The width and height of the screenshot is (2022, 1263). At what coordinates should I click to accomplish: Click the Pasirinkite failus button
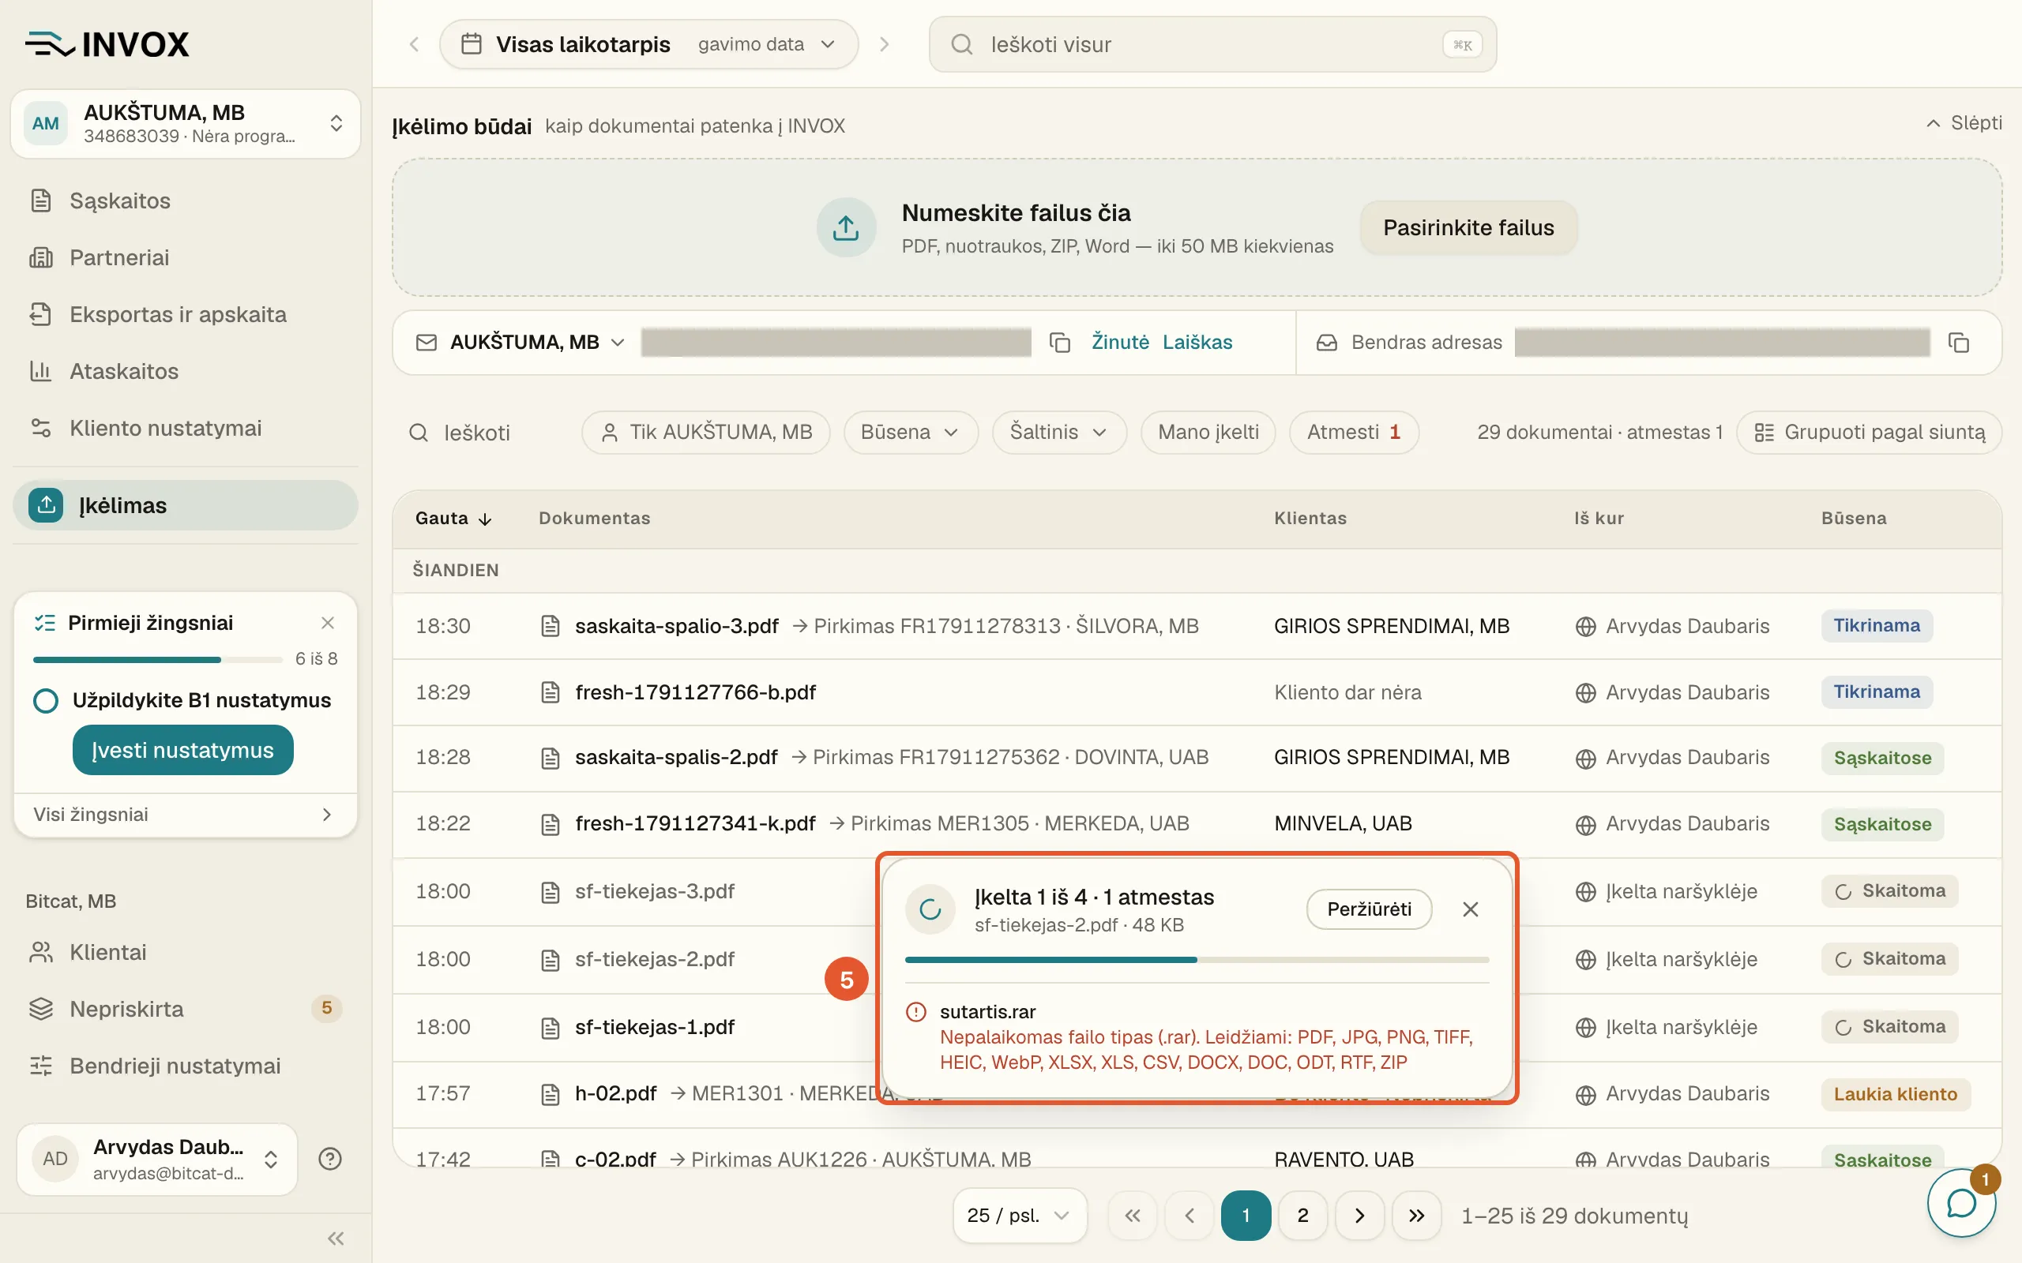[x=1468, y=227]
